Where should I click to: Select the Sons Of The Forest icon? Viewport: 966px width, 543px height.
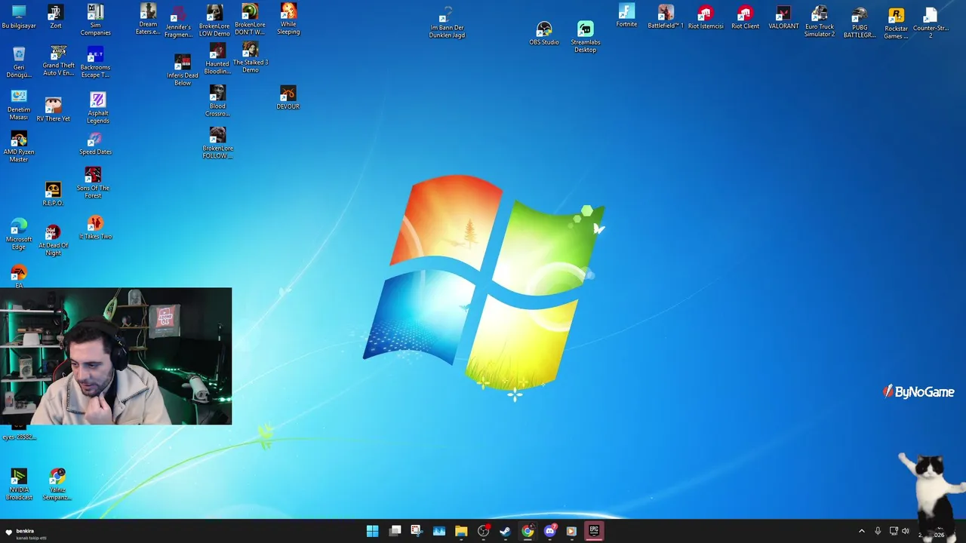[x=93, y=183]
